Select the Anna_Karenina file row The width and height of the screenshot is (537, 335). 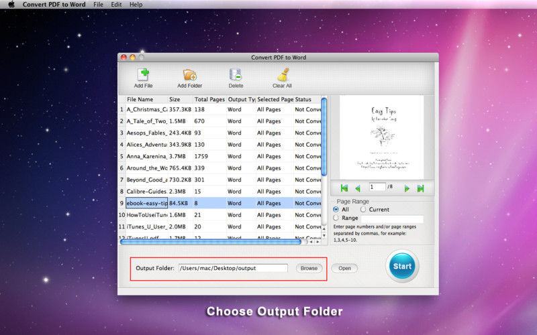click(220, 156)
